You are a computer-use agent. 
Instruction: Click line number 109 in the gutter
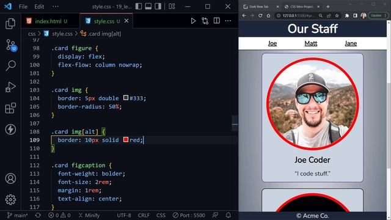[34, 140]
